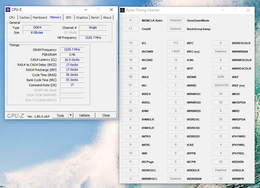Click the memory Type field DDR4
Image resolution: width=260 pixels, height=188 pixels.
pos(37,27)
